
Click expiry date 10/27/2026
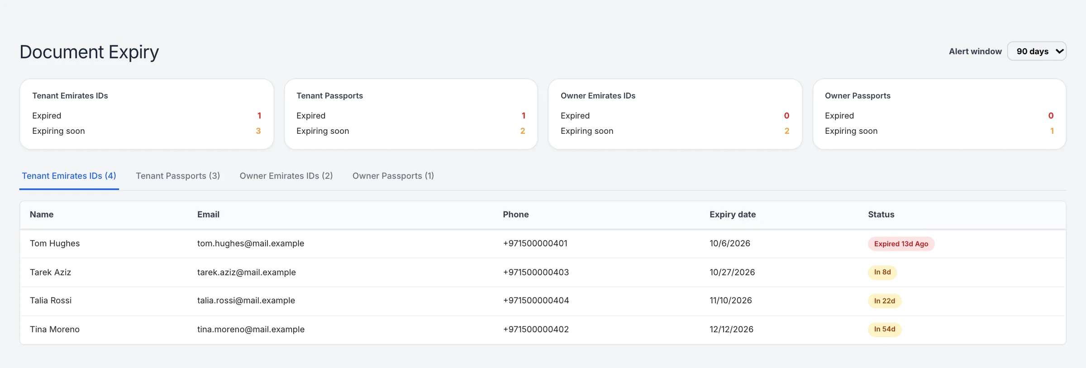click(x=732, y=273)
